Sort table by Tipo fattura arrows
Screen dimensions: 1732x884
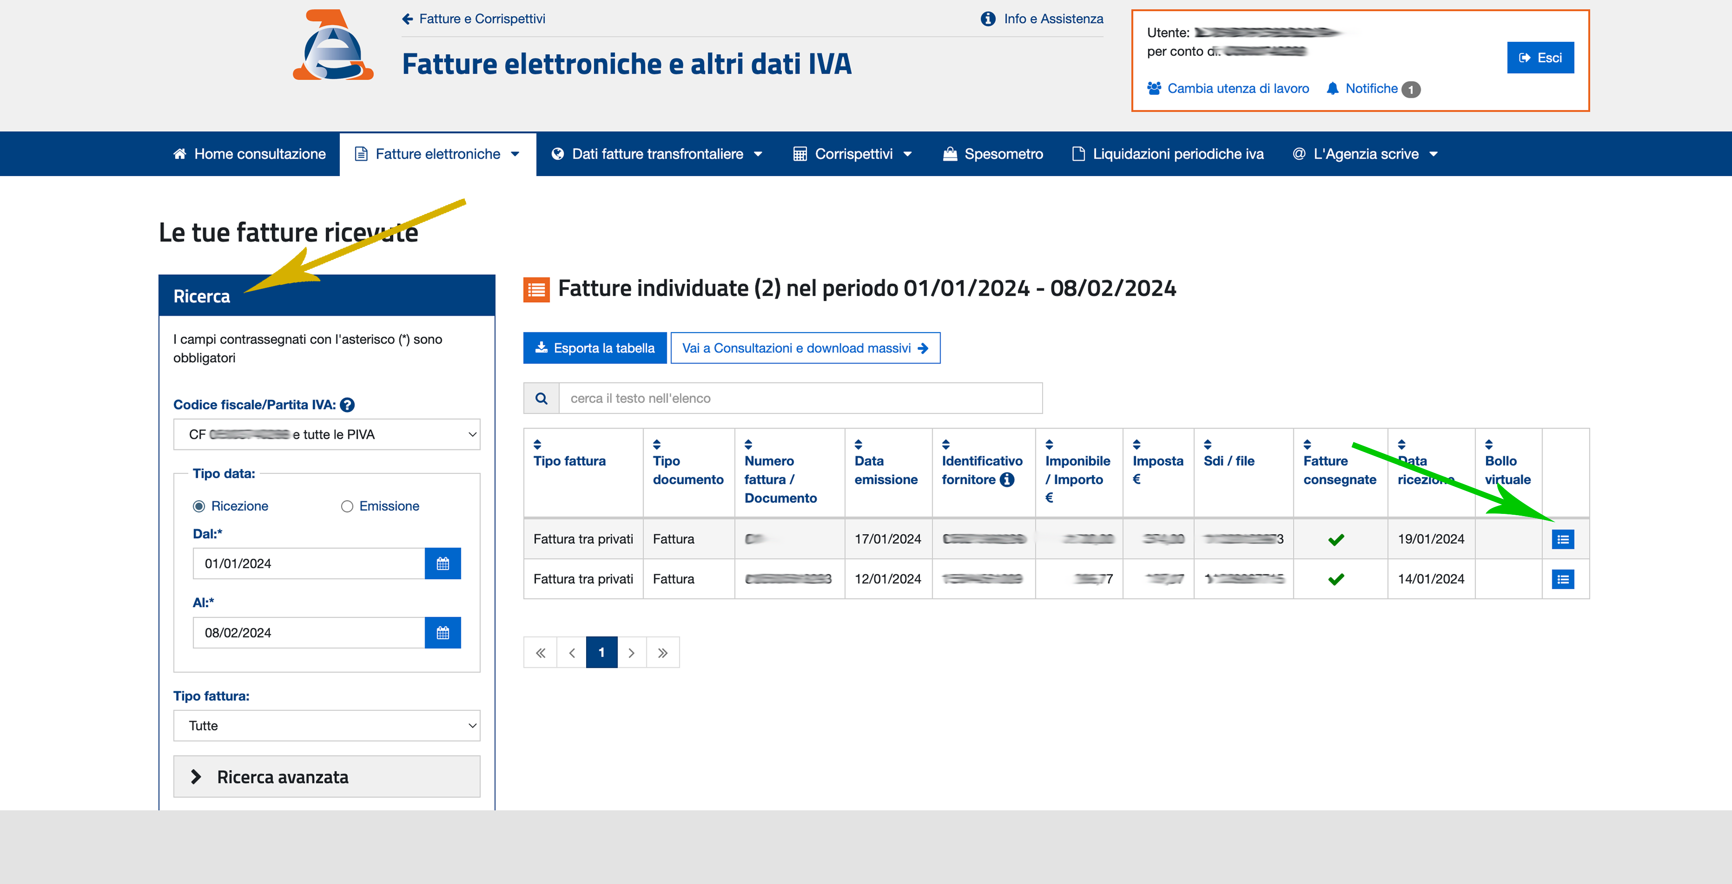[x=537, y=445]
